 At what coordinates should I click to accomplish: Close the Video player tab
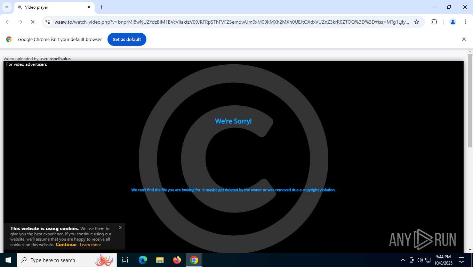(89, 7)
